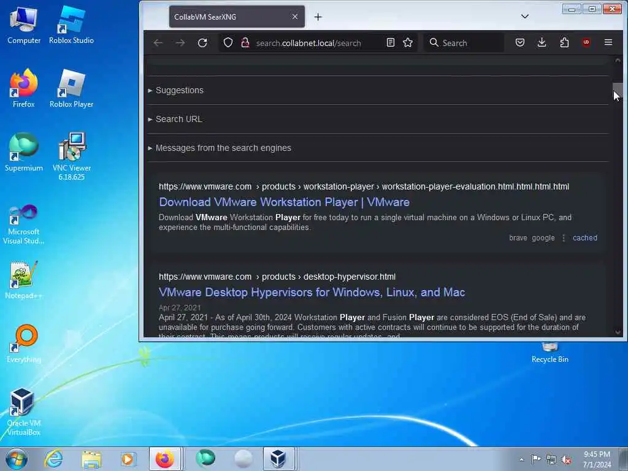The image size is (628, 471).
Task: Open Windows Explorer from the taskbar
Action: pyautogui.click(x=91, y=459)
